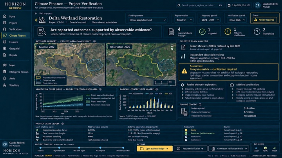Click the Rainfall Context info icon
The width and height of the screenshot is (282, 158).
tap(157, 89)
